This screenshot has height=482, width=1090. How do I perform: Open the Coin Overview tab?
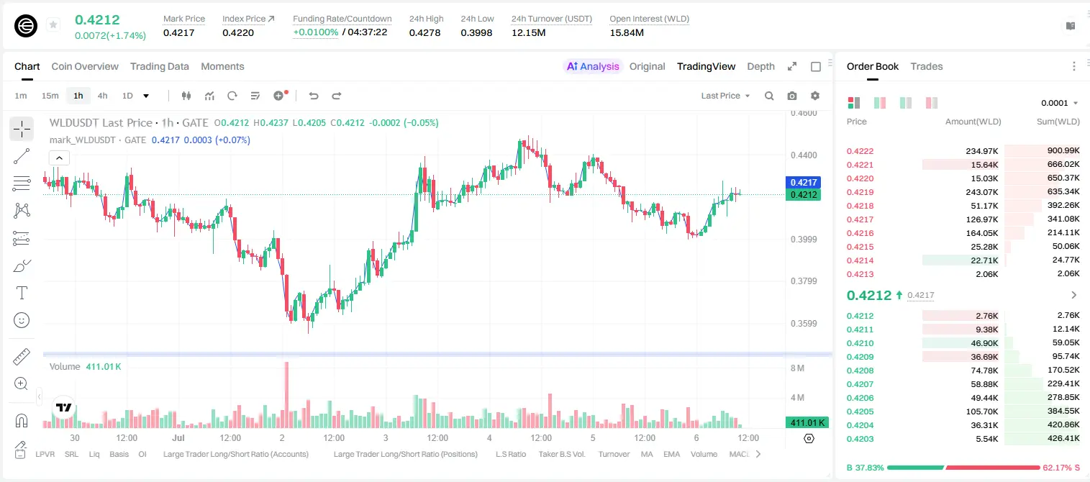pos(85,66)
